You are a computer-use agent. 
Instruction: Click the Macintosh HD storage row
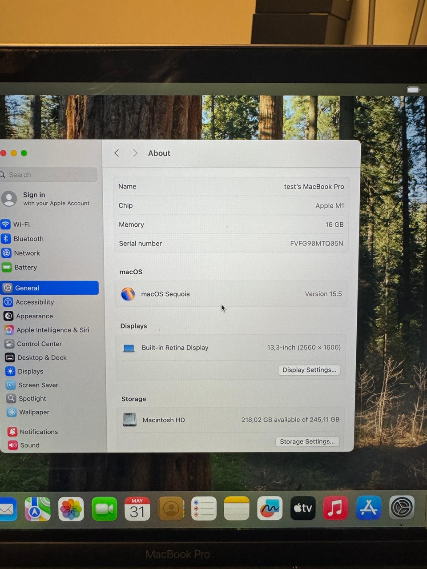(231, 420)
